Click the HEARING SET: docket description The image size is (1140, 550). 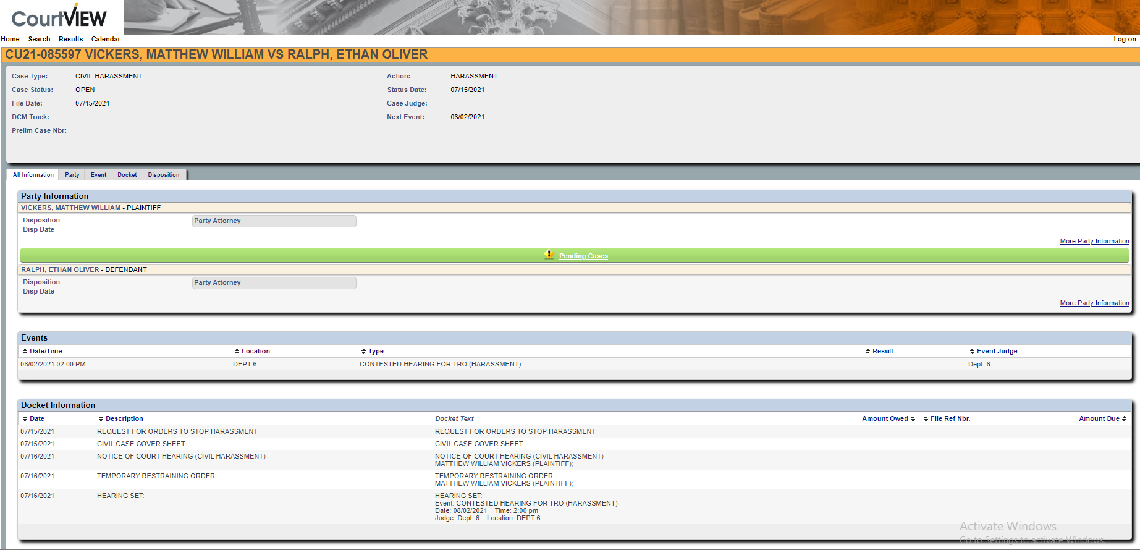120,496
